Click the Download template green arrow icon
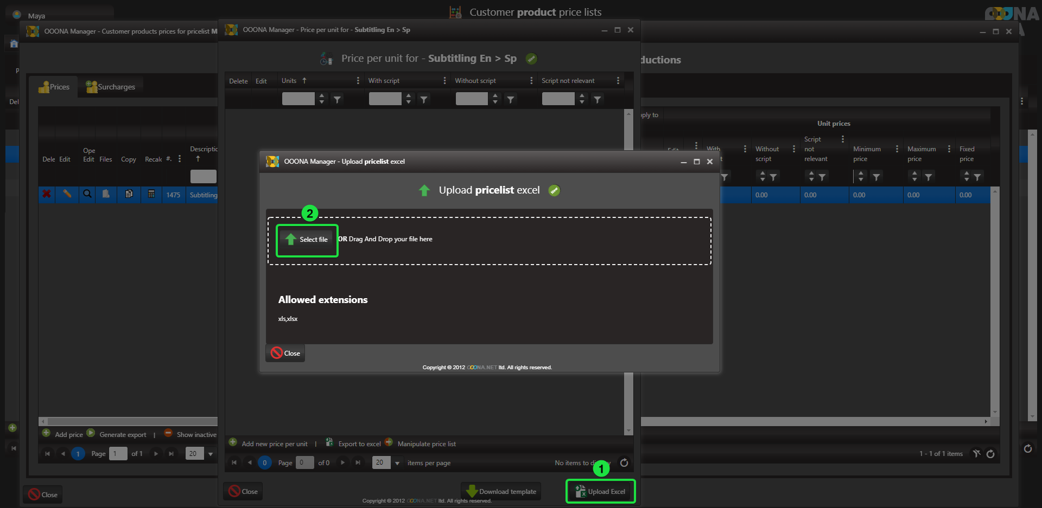Image resolution: width=1042 pixels, height=508 pixels. (x=472, y=492)
